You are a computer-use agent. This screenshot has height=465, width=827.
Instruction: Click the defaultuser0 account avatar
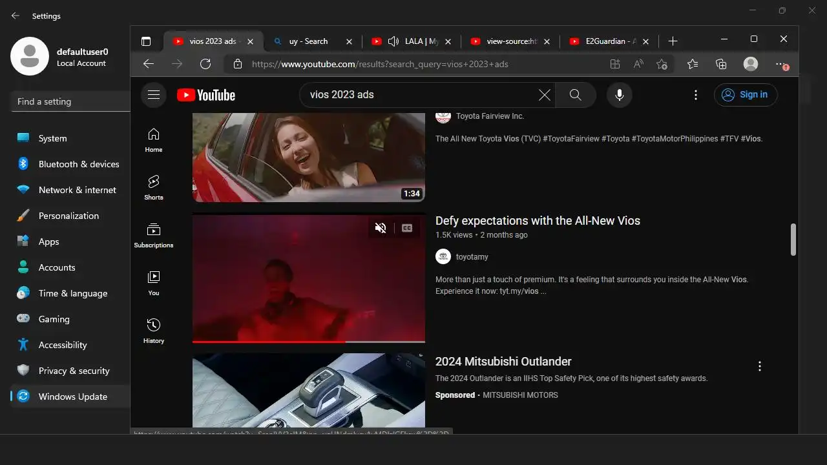point(30,56)
